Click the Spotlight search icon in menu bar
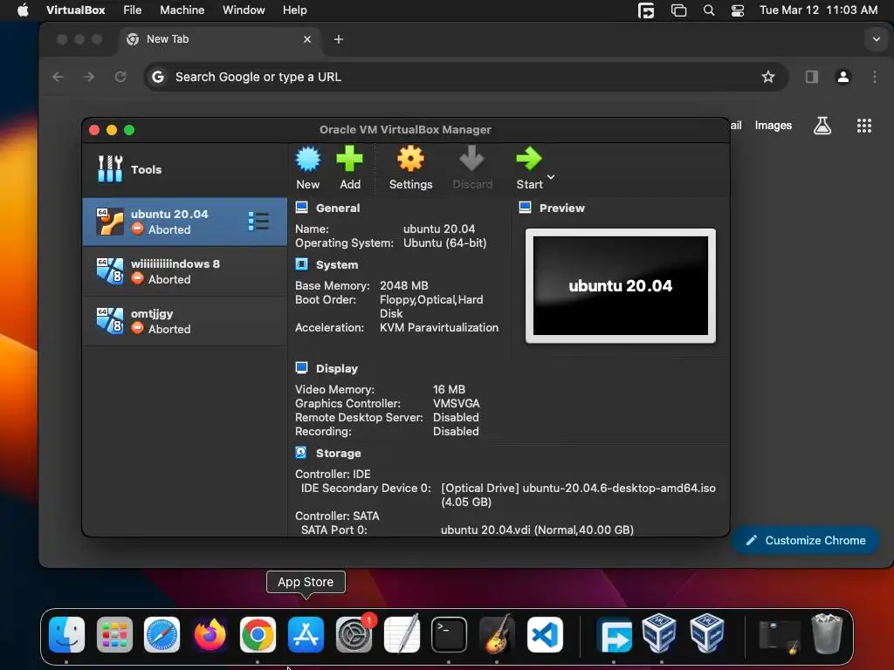The height and width of the screenshot is (670, 894). (709, 10)
